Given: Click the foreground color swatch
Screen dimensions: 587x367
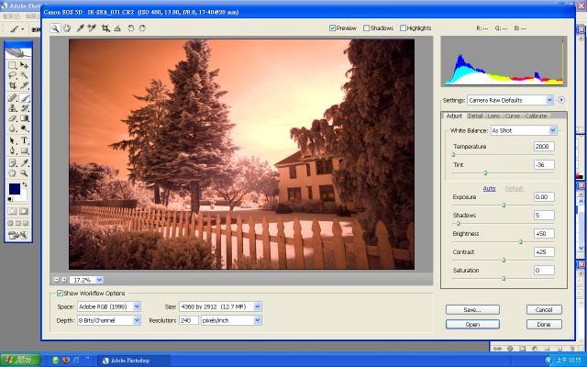Looking at the screenshot, I should (x=15, y=189).
